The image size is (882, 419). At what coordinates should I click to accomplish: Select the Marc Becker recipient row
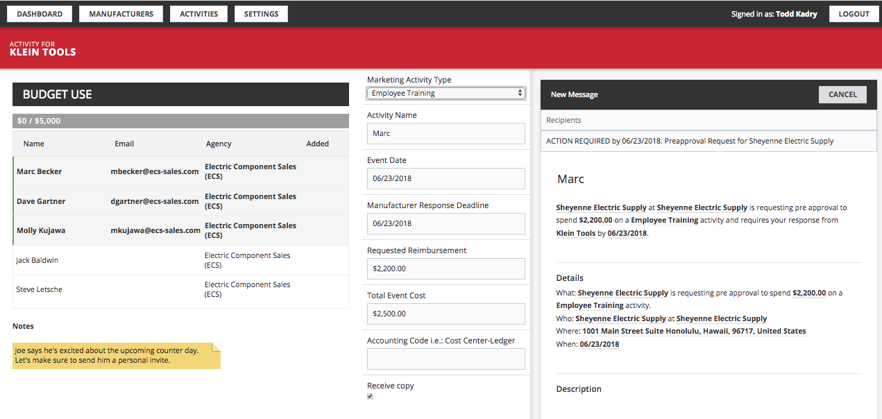coord(180,171)
